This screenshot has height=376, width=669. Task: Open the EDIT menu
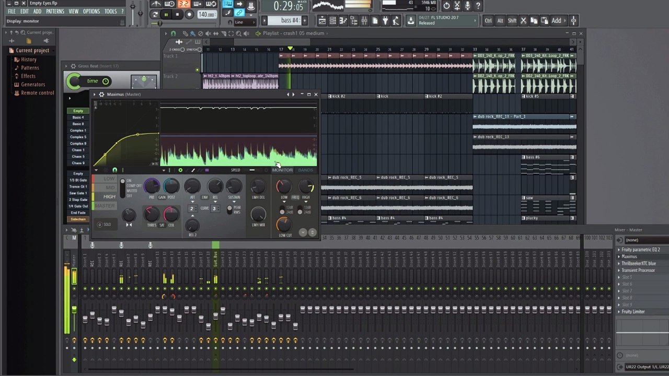pyautogui.click(x=25, y=11)
